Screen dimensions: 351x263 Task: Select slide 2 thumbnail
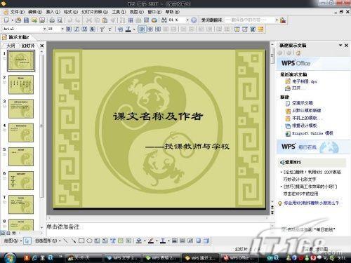coord(21,85)
